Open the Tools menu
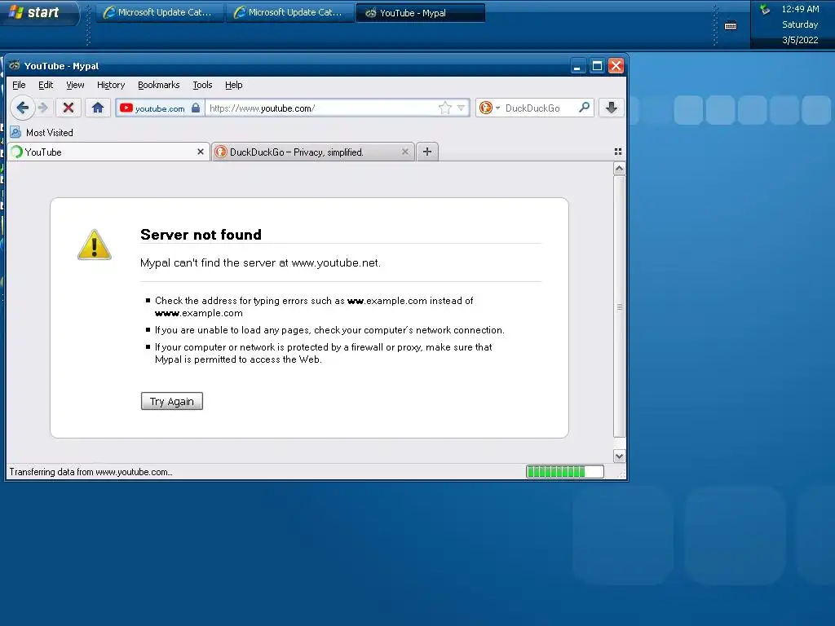 coord(202,85)
